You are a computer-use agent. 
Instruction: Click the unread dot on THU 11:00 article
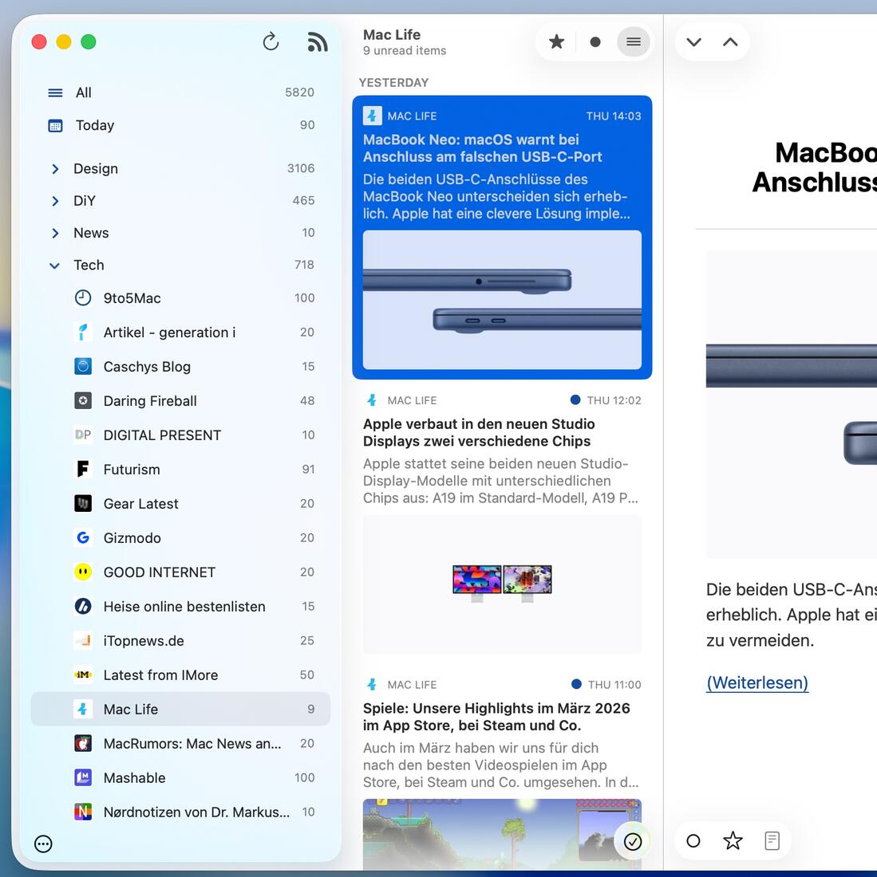576,684
